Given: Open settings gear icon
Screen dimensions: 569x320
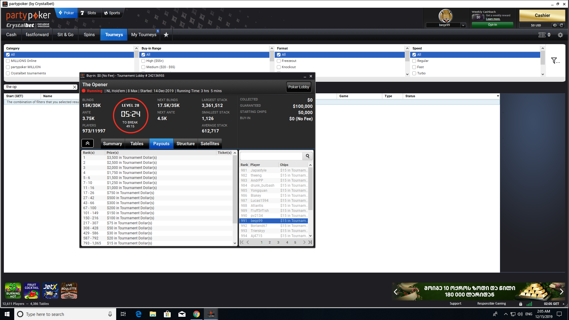Looking at the screenshot, I should (x=560, y=35).
